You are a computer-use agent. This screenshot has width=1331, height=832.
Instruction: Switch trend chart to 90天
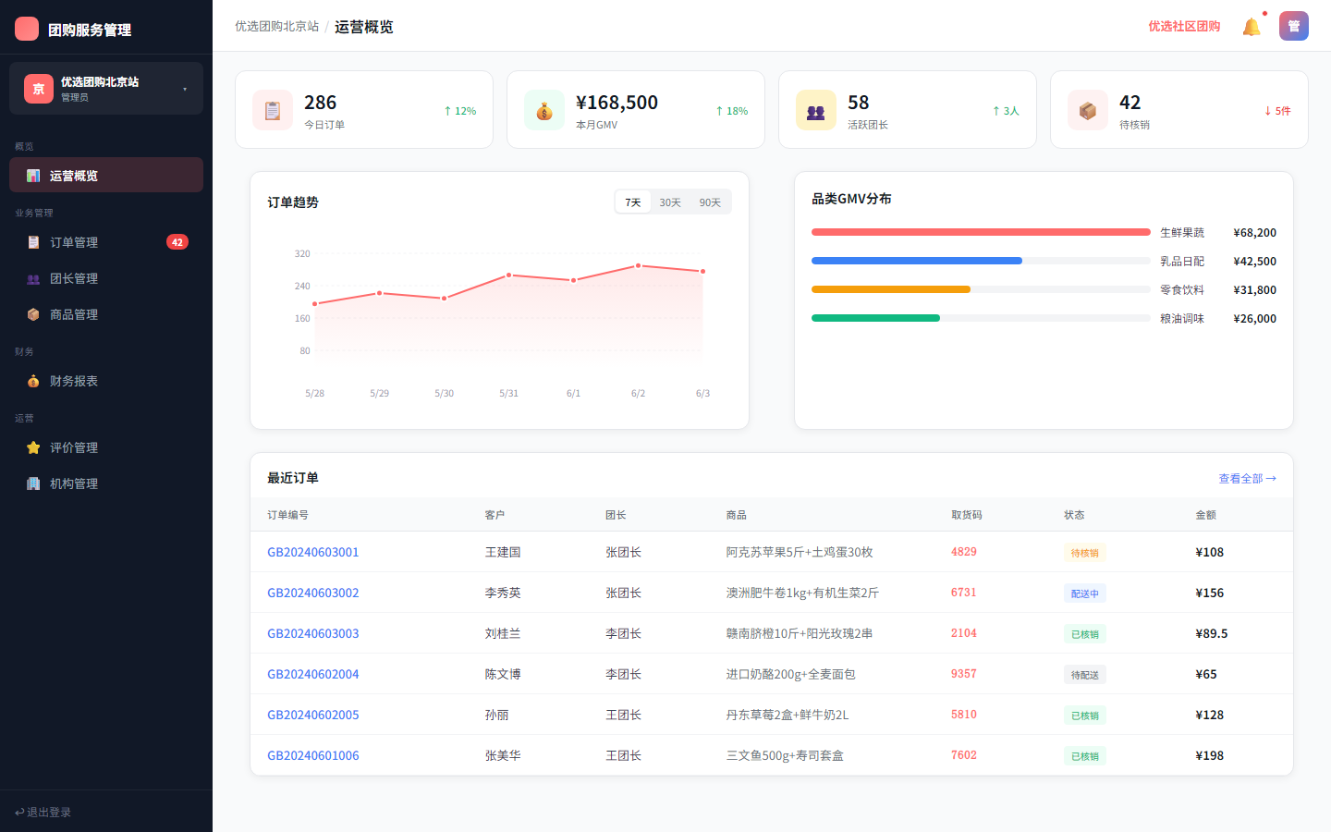[710, 202]
